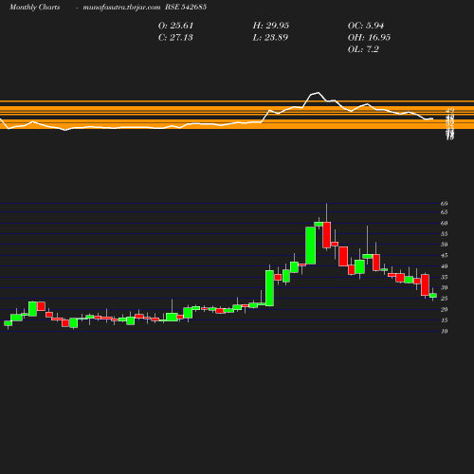The width and height of the screenshot is (474, 474).
Task: Click the price axis label 55
Action: click(445, 234)
